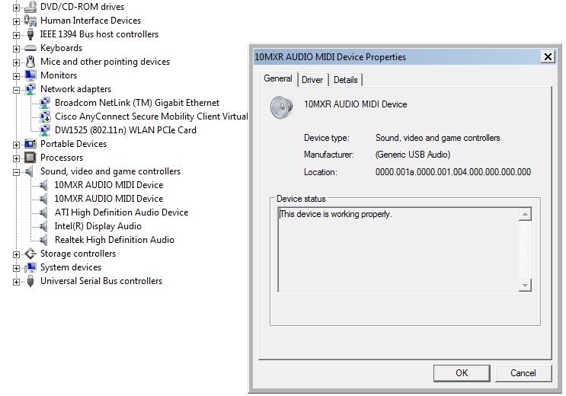Click the IEEE 1394 Bus host controllers icon
566x396 pixels.
click(30, 34)
